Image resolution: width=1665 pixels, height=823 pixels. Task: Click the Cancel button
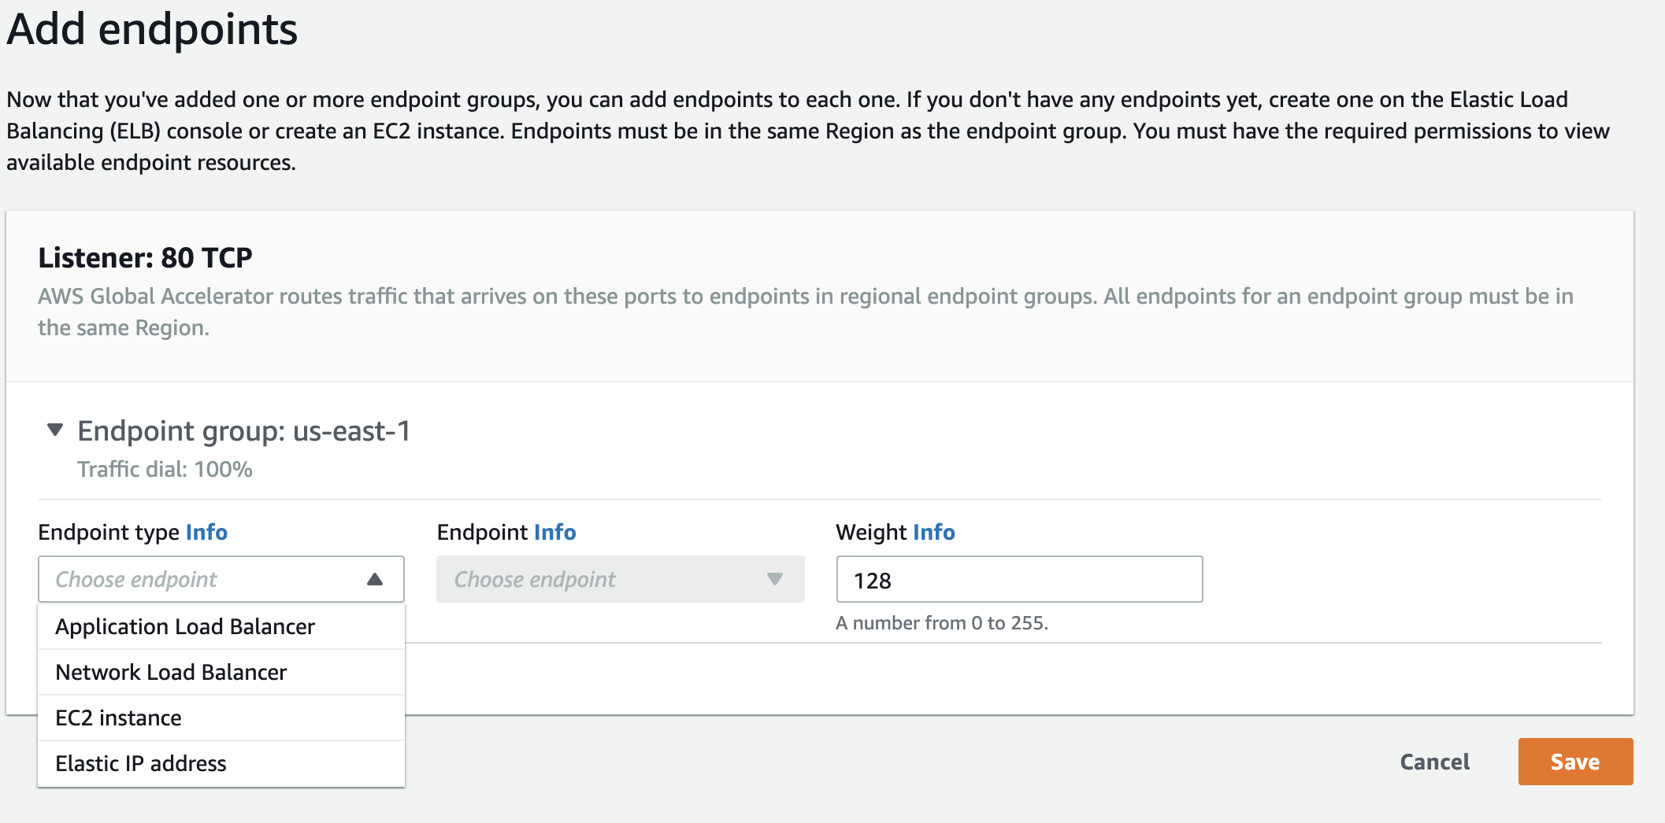tap(1434, 762)
